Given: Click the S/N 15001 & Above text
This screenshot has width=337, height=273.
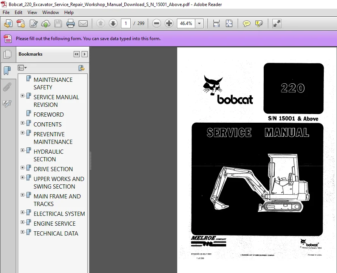Looking at the screenshot, I should tap(293, 119).
